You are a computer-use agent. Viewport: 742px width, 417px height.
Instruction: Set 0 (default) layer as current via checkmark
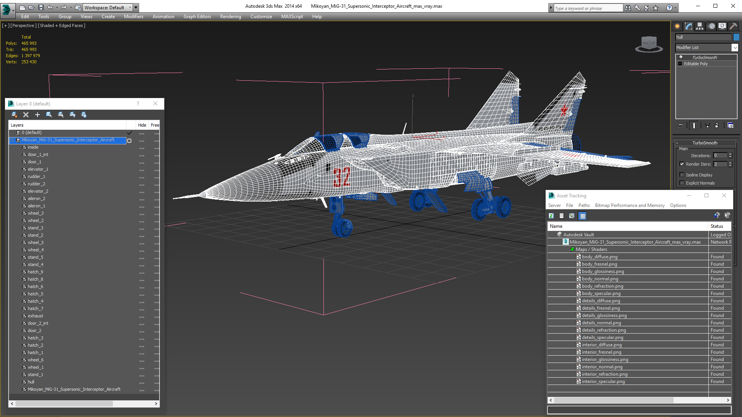point(129,132)
